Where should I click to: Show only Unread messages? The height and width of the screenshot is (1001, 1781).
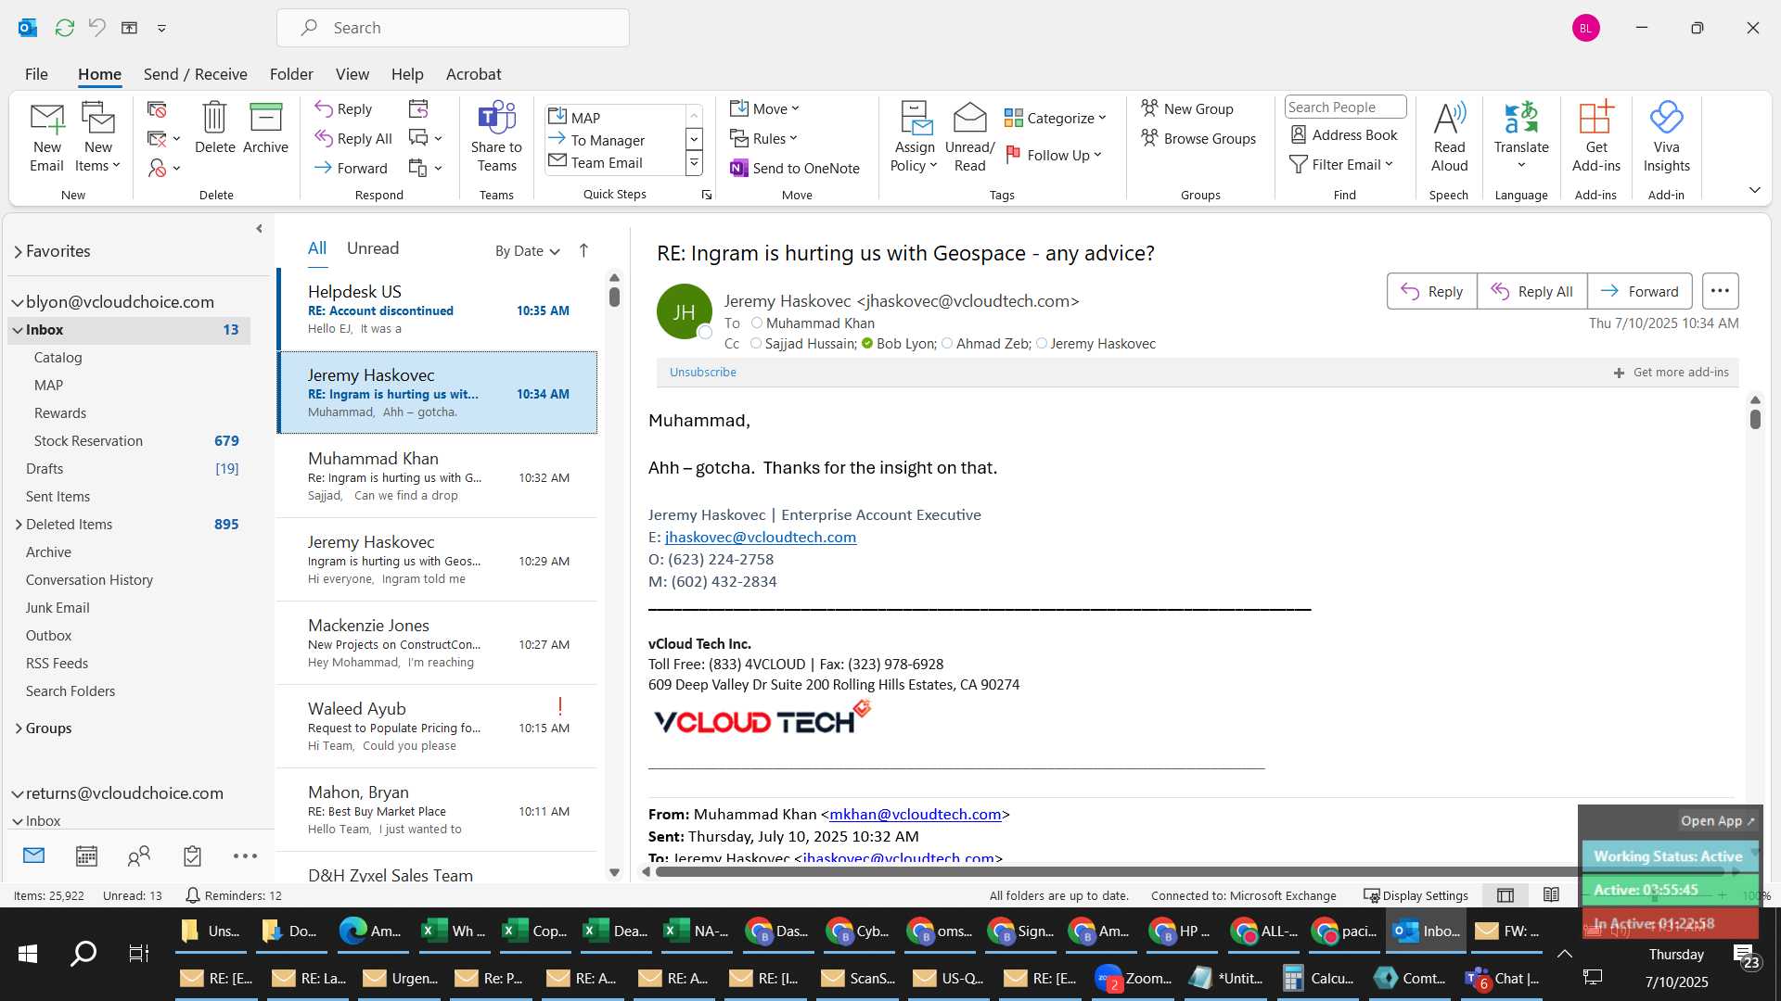point(373,248)
